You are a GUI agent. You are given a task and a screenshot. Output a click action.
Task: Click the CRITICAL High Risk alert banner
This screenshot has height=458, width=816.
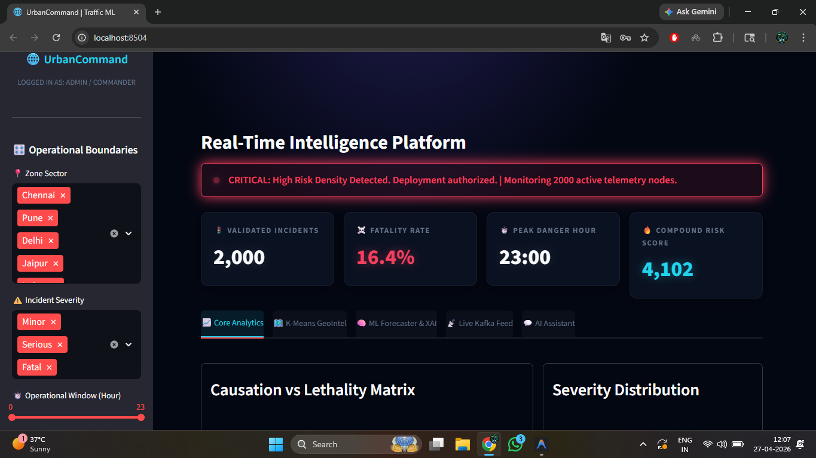point(482,180)
